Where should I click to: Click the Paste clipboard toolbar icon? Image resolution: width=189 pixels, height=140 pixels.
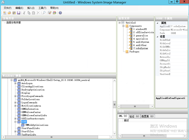33,13
